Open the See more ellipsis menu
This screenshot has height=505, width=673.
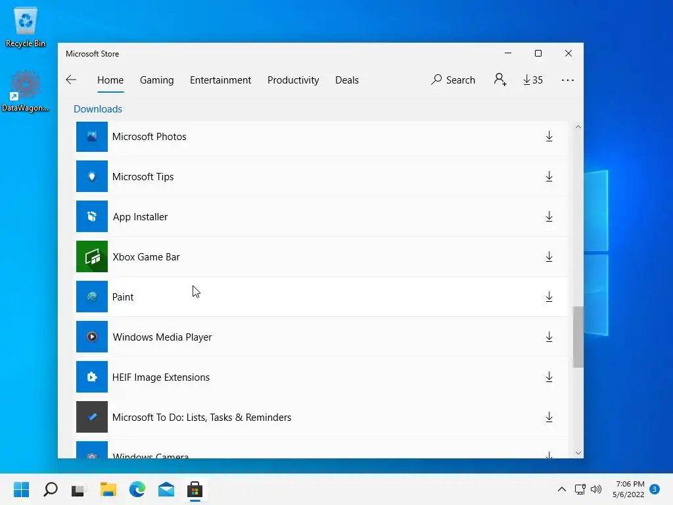(x=567, y=80)
